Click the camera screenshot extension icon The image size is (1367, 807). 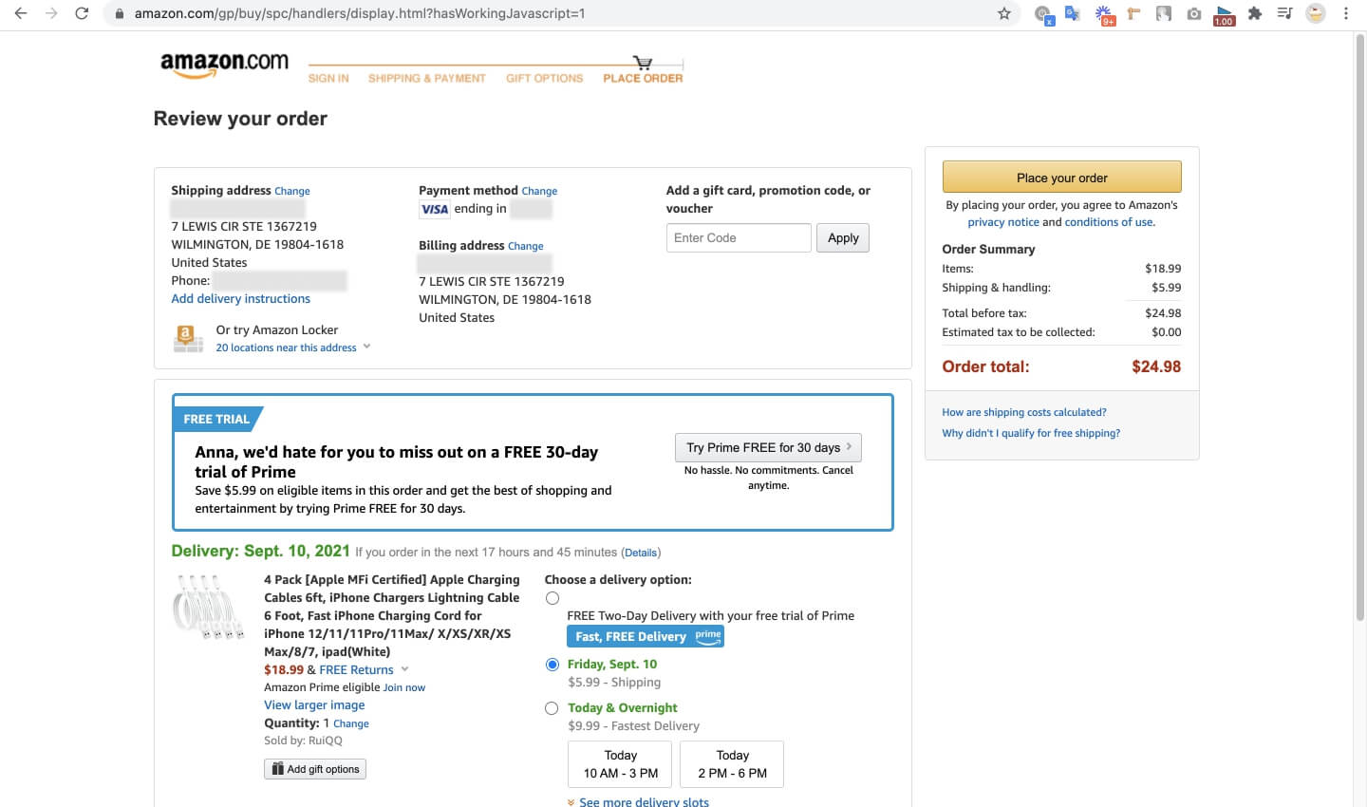point(1194,13)
